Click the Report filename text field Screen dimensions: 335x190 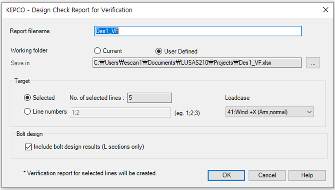tap(198, 31)
